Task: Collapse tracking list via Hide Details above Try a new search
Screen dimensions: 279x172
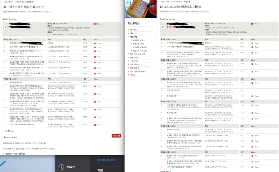Action: [8, 131]
